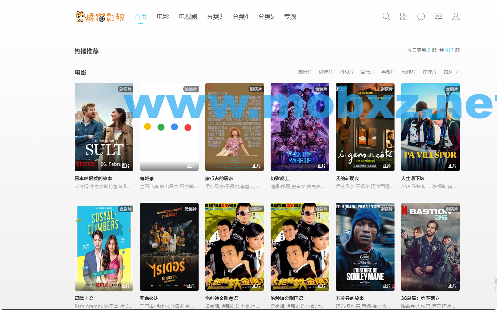Viewport: 497px width, 310px height.
Task: Click cast text starting 阿布·桑加雷
Action: point(363,306)
